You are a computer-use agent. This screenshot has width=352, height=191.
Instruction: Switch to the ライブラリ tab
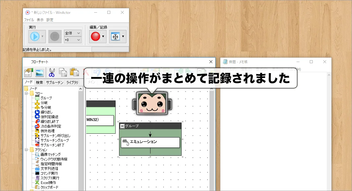72,82
